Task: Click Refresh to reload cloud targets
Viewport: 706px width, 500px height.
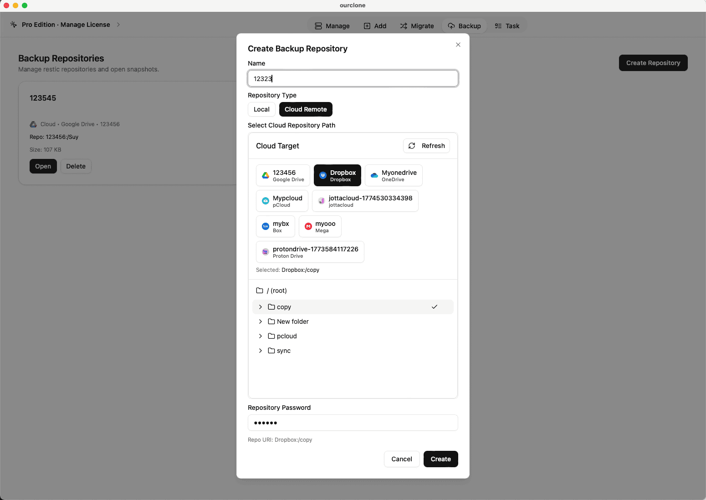Action: coord(426,146)
